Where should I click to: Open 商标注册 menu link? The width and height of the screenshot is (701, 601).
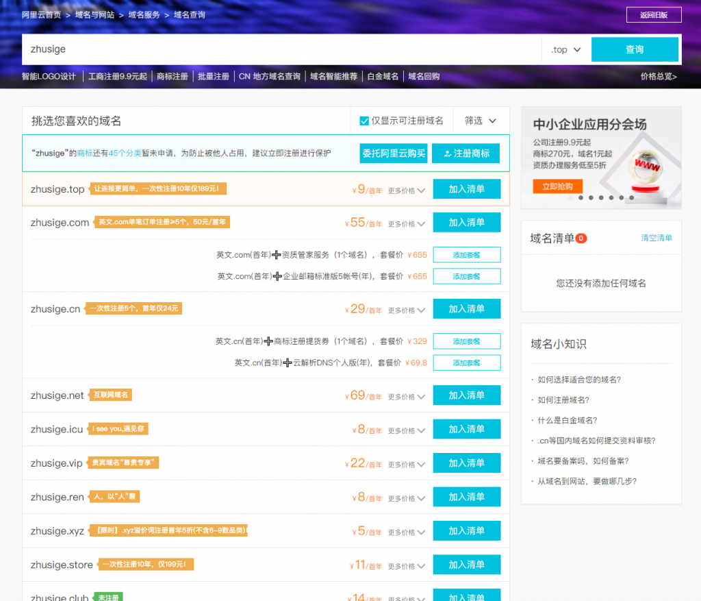172,77
